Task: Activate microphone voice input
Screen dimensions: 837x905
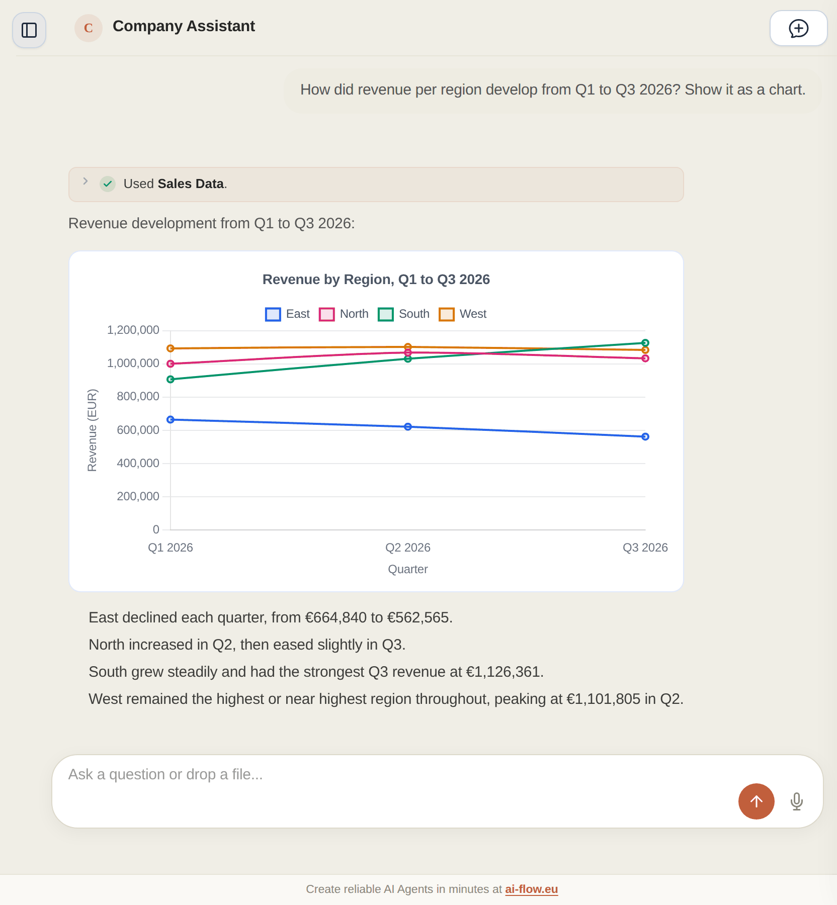Action: pyautogui.click(x=797, y=801)
